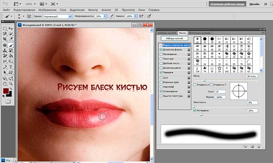This screenshot has height=163, width=273.
Task: Select the Brush tool in toolbox
Action: coord(11,45)
